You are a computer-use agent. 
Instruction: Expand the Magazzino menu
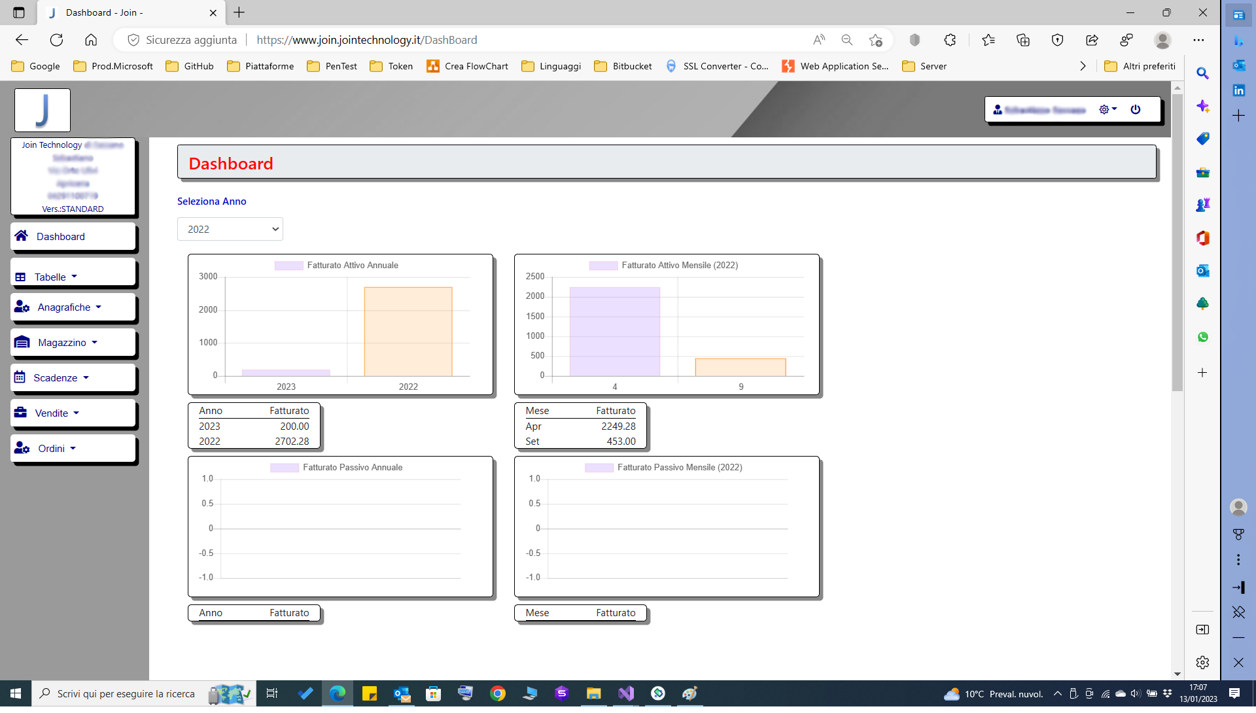point(73,342)
